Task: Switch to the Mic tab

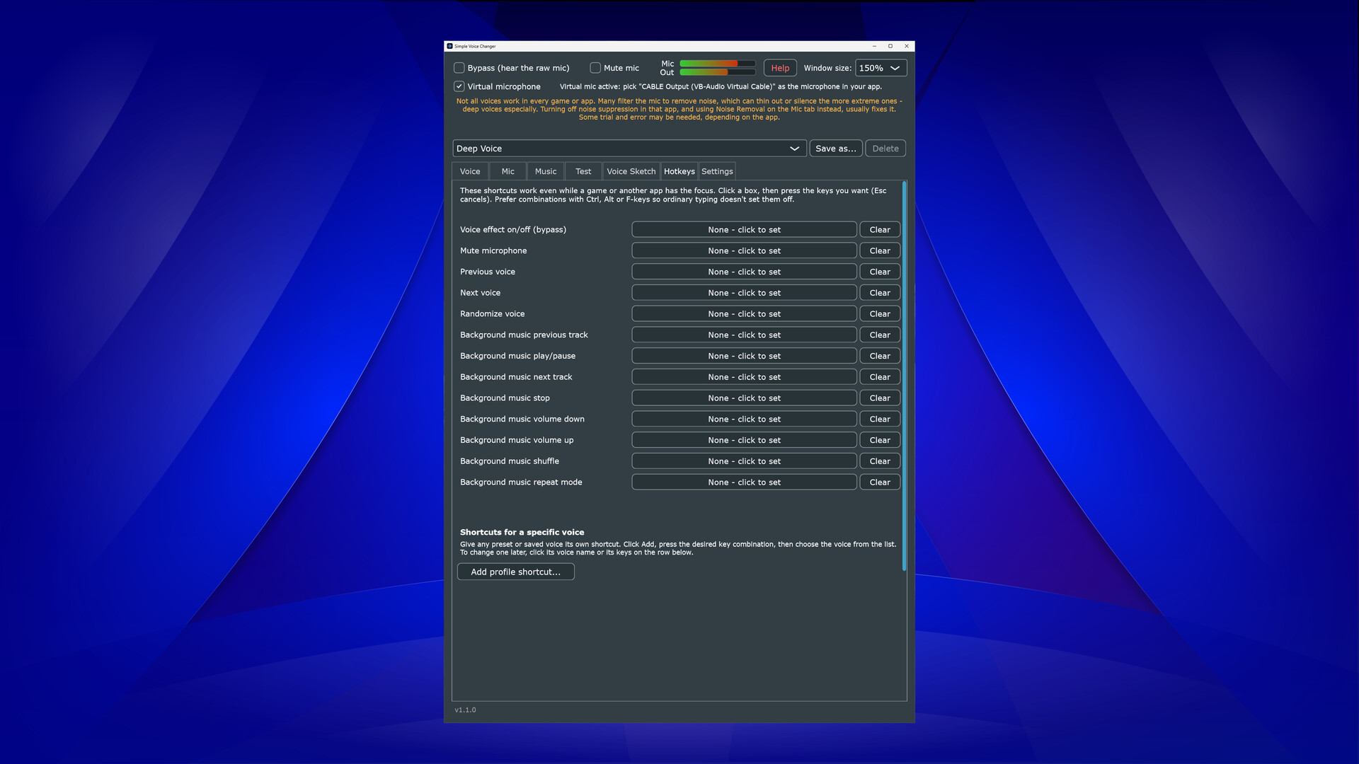Action: [508, 171]
